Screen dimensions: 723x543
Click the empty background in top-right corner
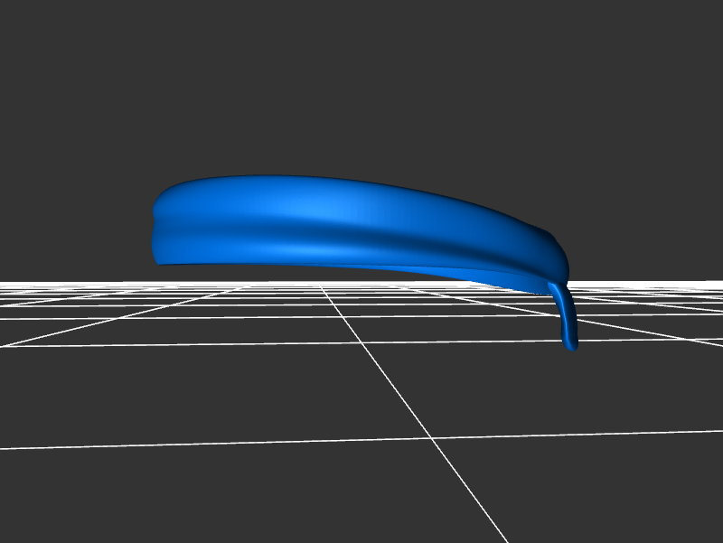click(x=687, y=36)
